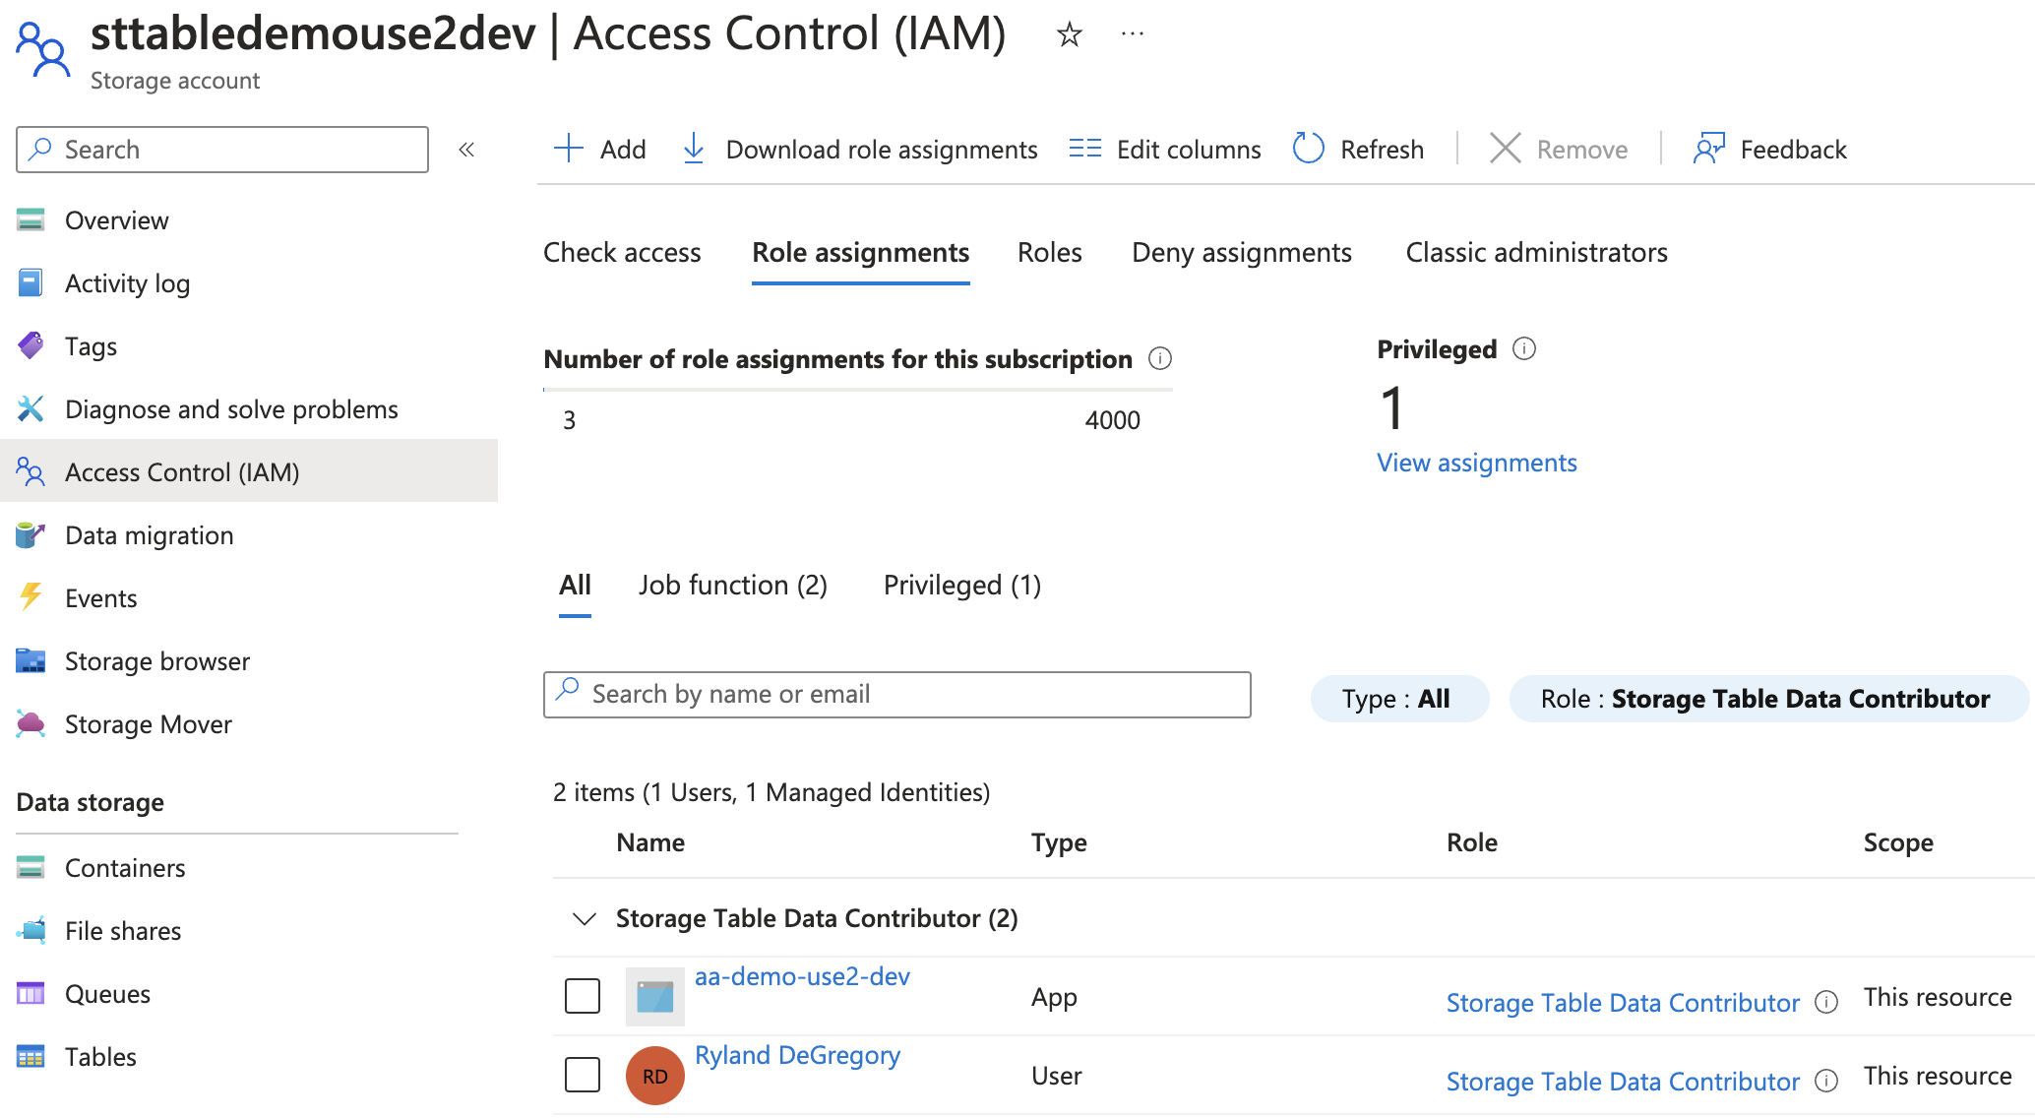Select the Ryland DeGregory row checkbox
The image size is (2035, 1118).
582,1075
